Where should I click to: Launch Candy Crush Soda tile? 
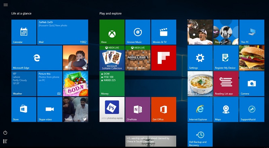coord(75,84)
